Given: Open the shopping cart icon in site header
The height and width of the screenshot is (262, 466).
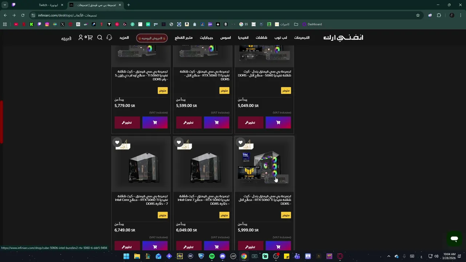Looking at the screenshot, I should 90,37.
